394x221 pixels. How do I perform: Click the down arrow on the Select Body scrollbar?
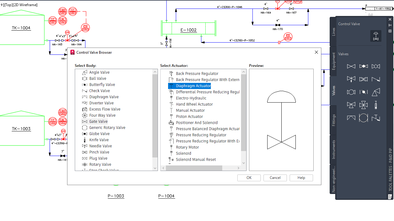[x=155, y=168]
